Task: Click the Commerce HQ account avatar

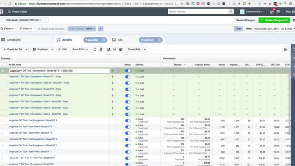Action: pos(242,12)
